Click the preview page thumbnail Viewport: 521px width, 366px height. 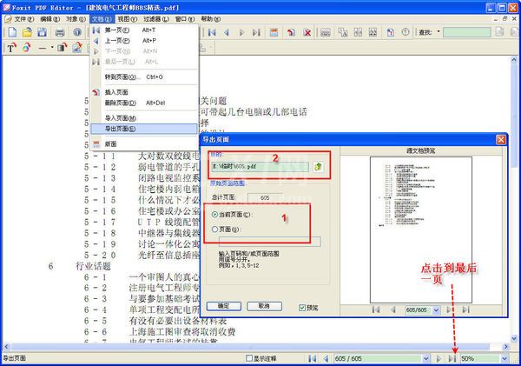pos(421,230)
